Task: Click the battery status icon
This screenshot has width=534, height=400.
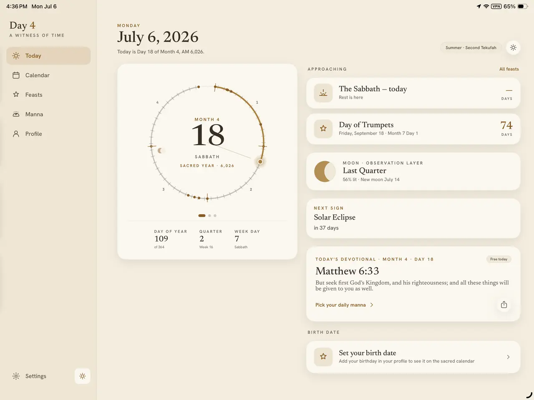Action: [523, 6]
